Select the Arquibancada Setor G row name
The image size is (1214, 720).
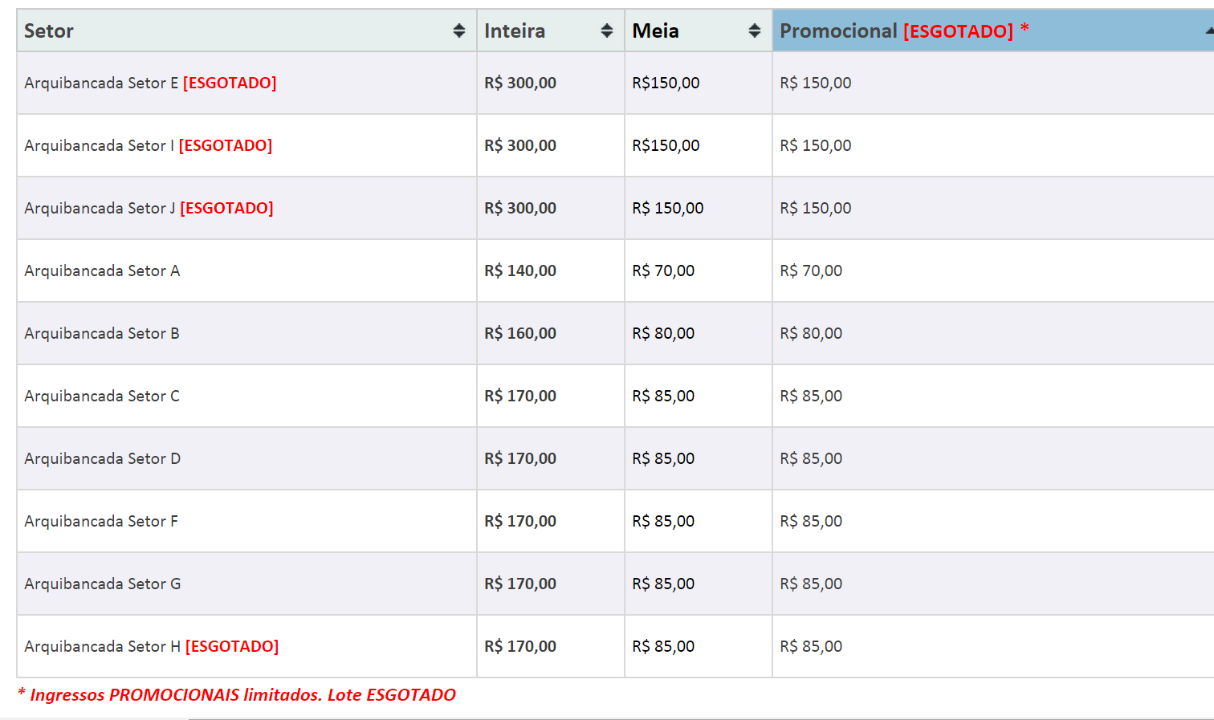(x=103, y=584)
